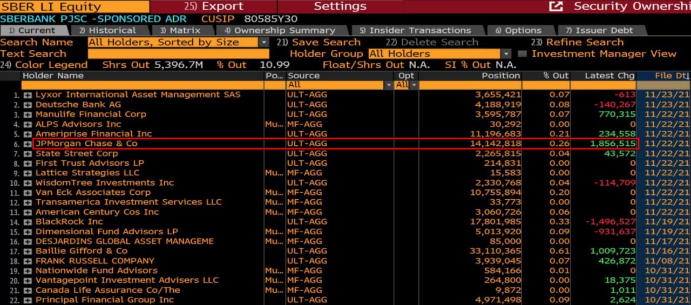This screenshot has width=691, height=305.
Task: Expand the Dimensional Fund Advisors LP row
Action: coord(28,232)
